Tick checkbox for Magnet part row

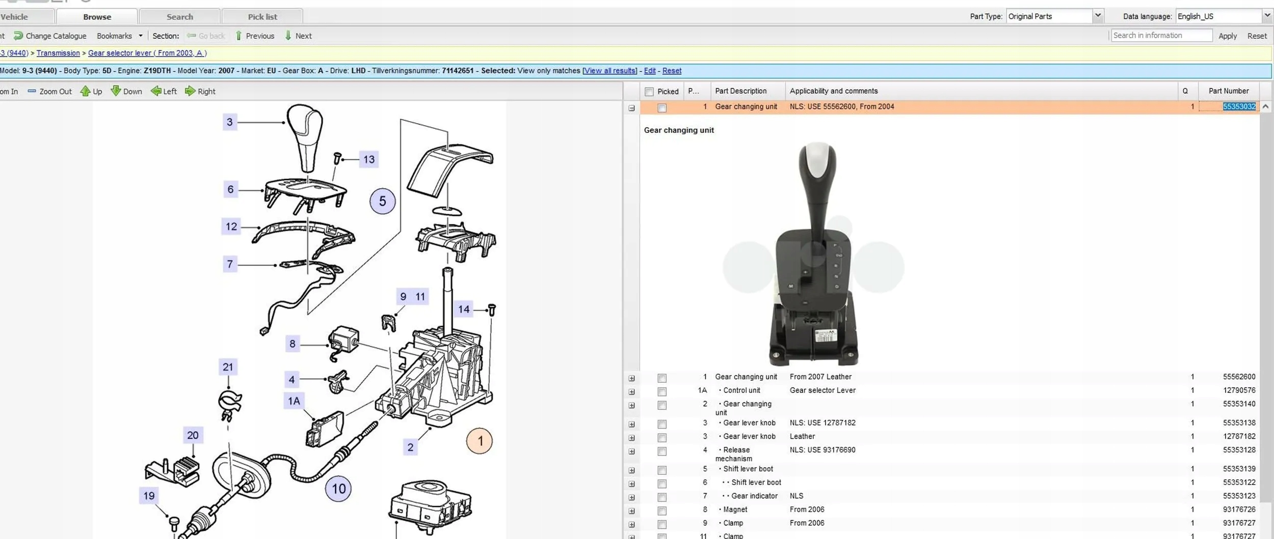coord(661,510)
